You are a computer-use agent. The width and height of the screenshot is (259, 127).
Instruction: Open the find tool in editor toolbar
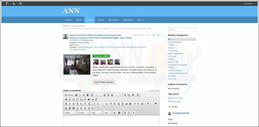125,95
